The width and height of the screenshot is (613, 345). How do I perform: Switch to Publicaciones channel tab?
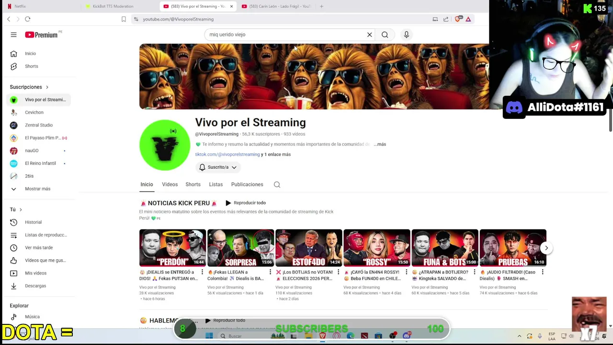pos(247,184)
